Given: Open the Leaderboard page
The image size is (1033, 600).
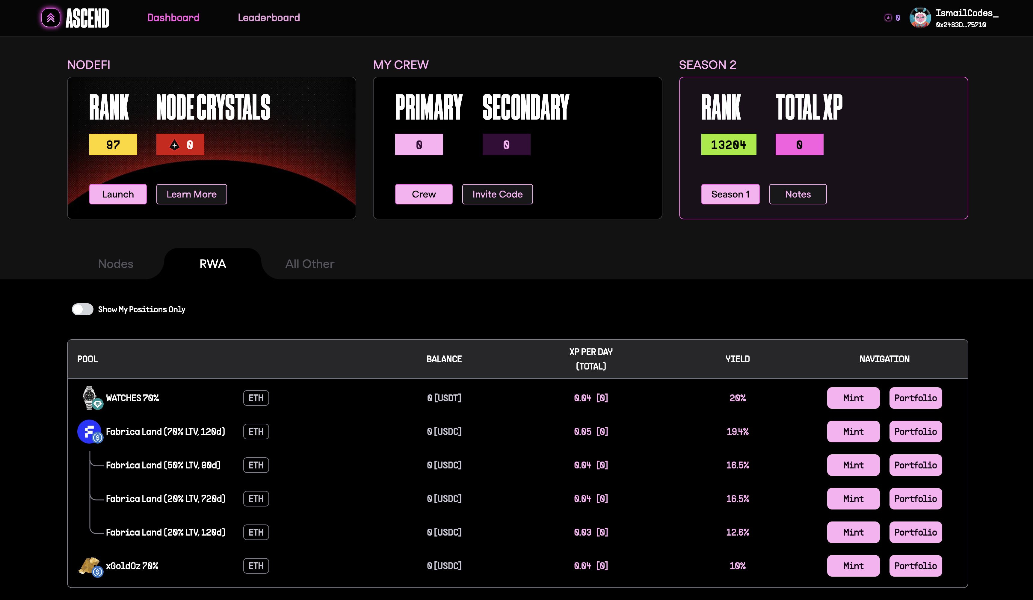Looking at the screenshot, I should pos(268,18).
